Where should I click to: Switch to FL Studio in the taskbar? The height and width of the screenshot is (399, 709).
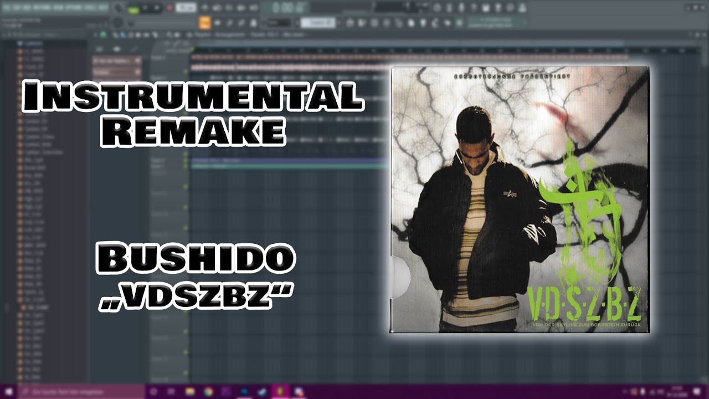point(280,392)
